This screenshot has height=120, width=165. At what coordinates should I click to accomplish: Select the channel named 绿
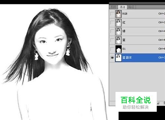124,31
